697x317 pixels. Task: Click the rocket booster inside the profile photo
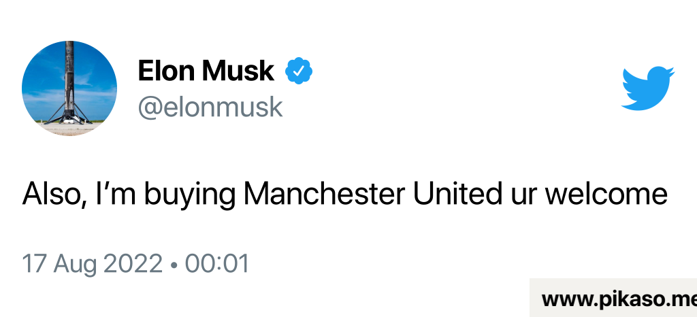click(70, 82)
